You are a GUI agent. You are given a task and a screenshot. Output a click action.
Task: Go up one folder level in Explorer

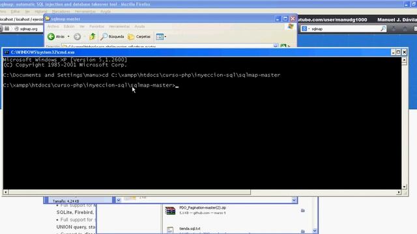(93, 36)
